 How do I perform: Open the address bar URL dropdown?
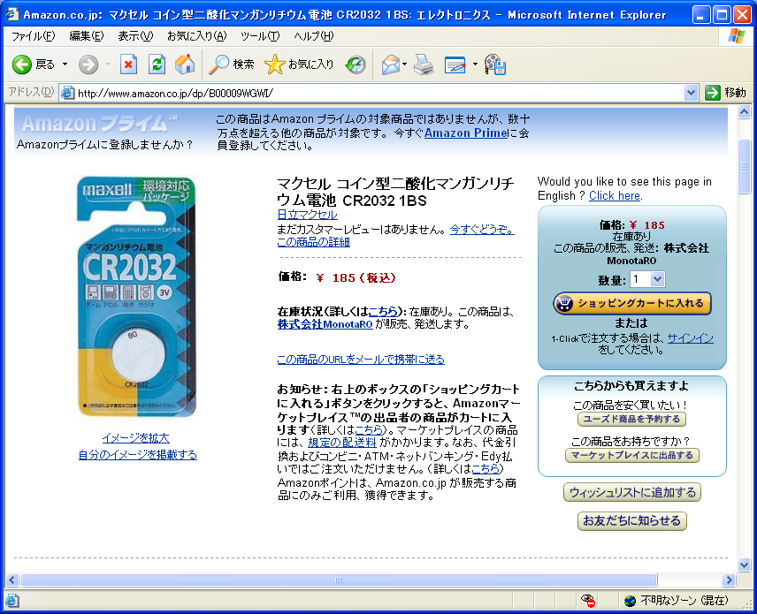[691, 93]
